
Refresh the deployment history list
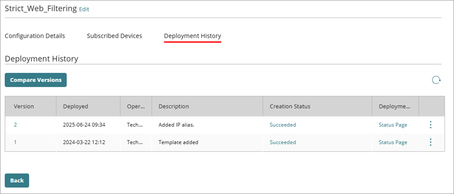[436, 80]
